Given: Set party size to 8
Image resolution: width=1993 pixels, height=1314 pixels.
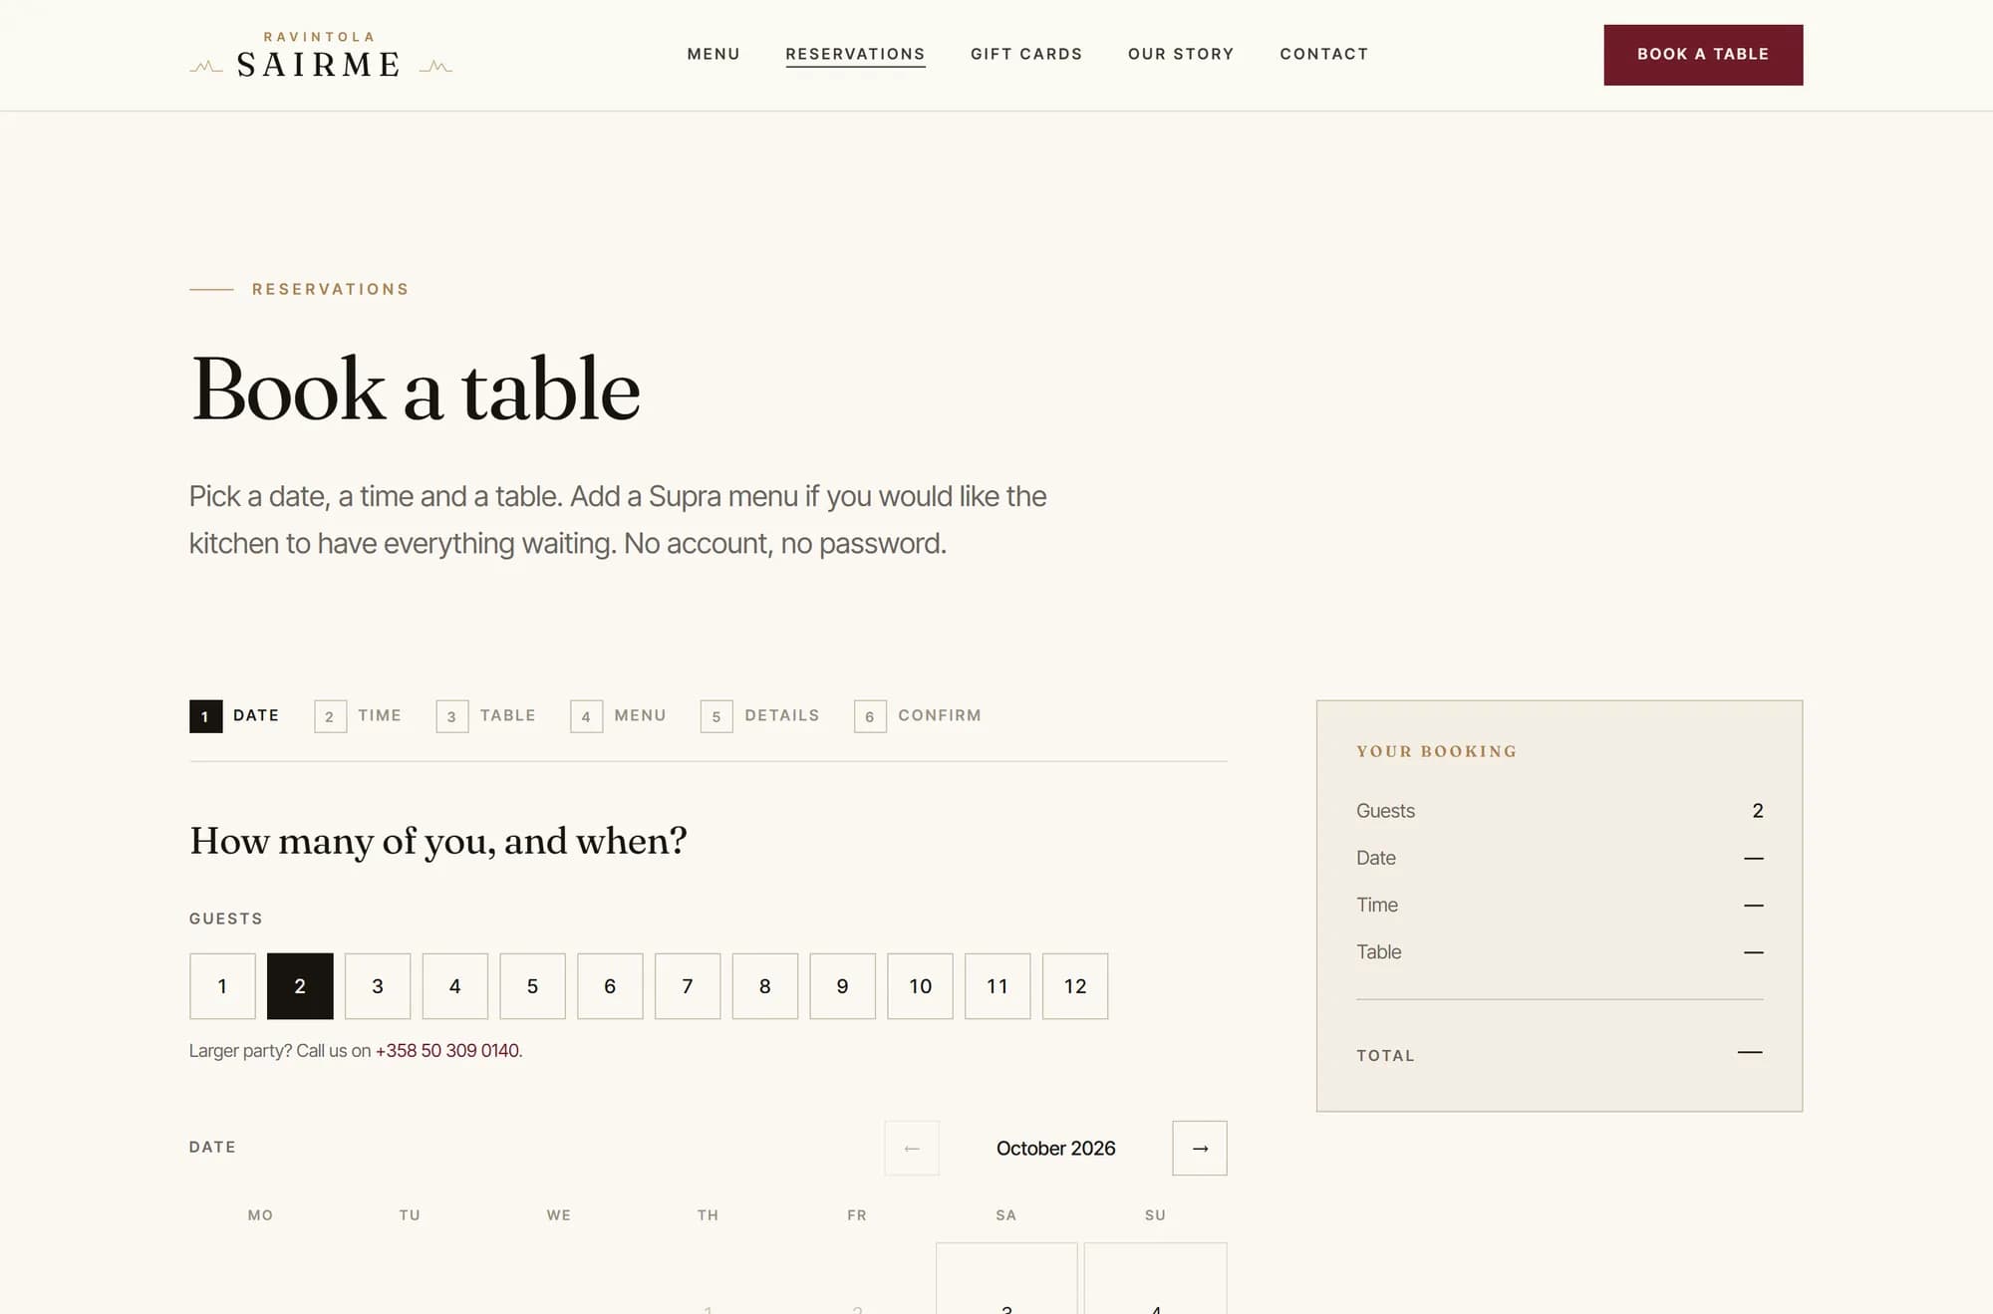Looking at the screenshot, I should 765,986.
